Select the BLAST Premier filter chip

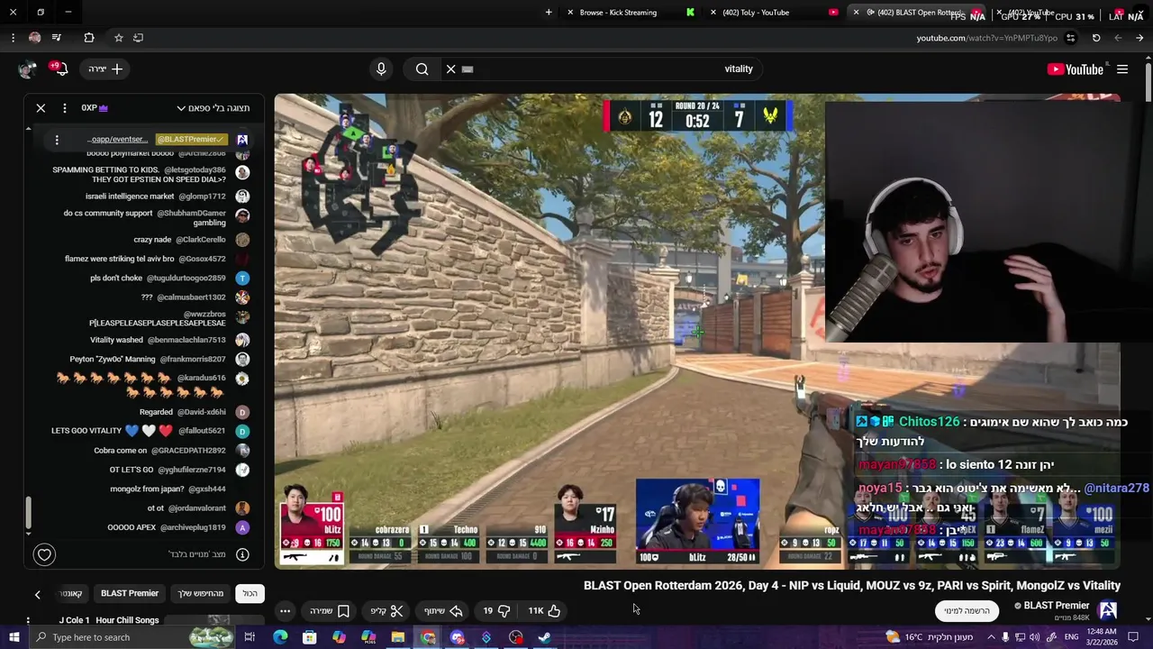[x=130, y=593]
